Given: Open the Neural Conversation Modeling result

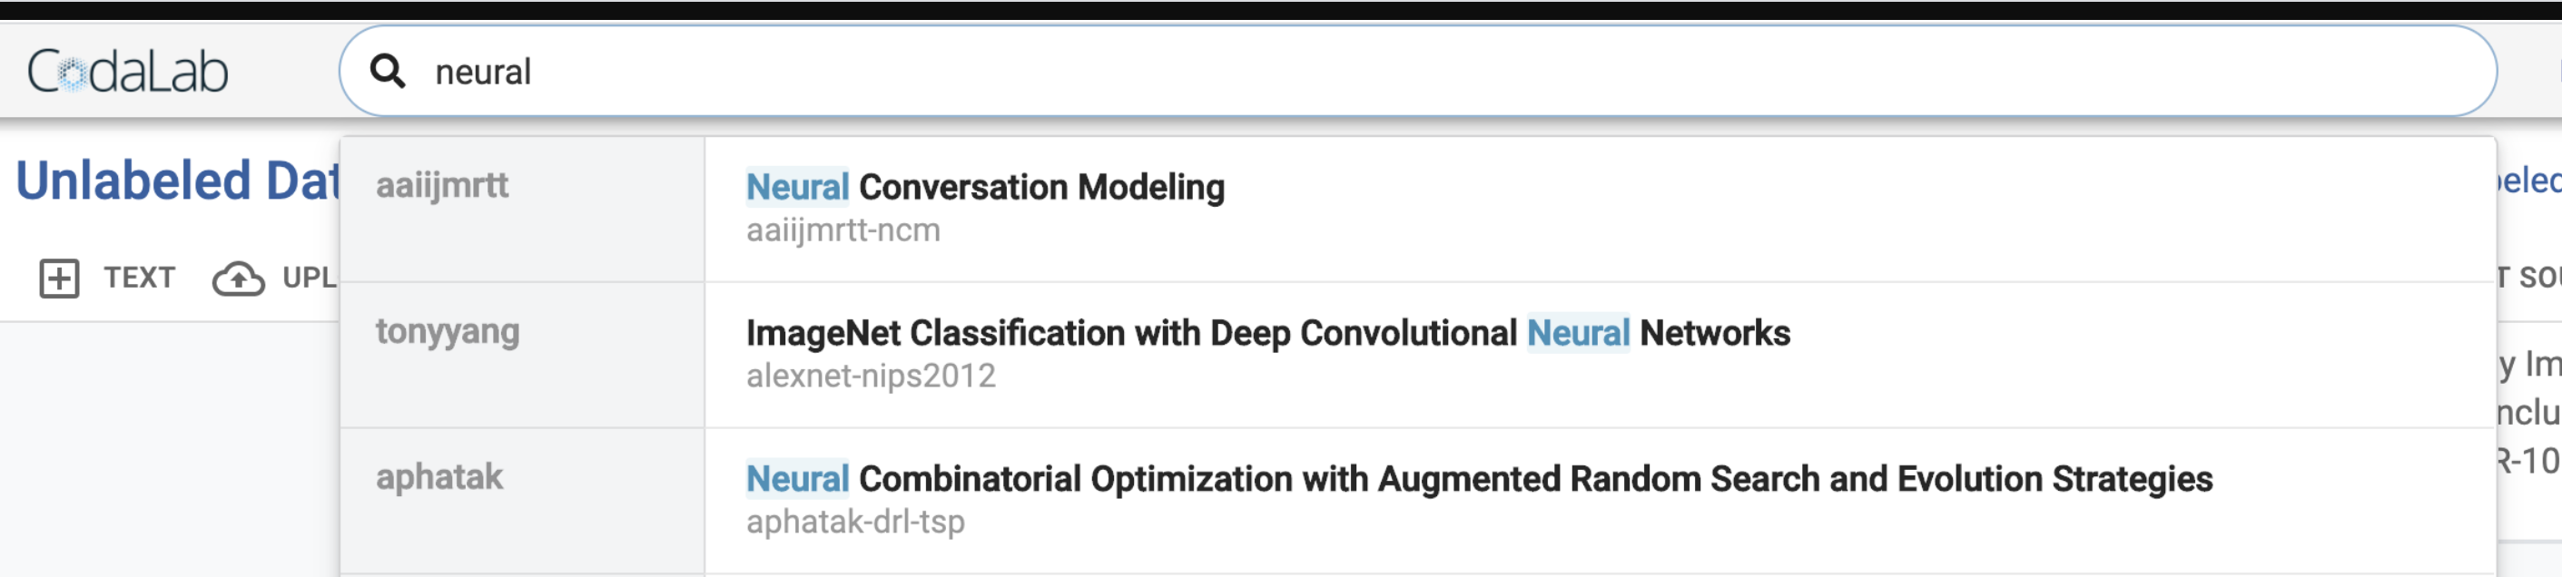Looking at the screenshot, I should [x=986, y=185].
